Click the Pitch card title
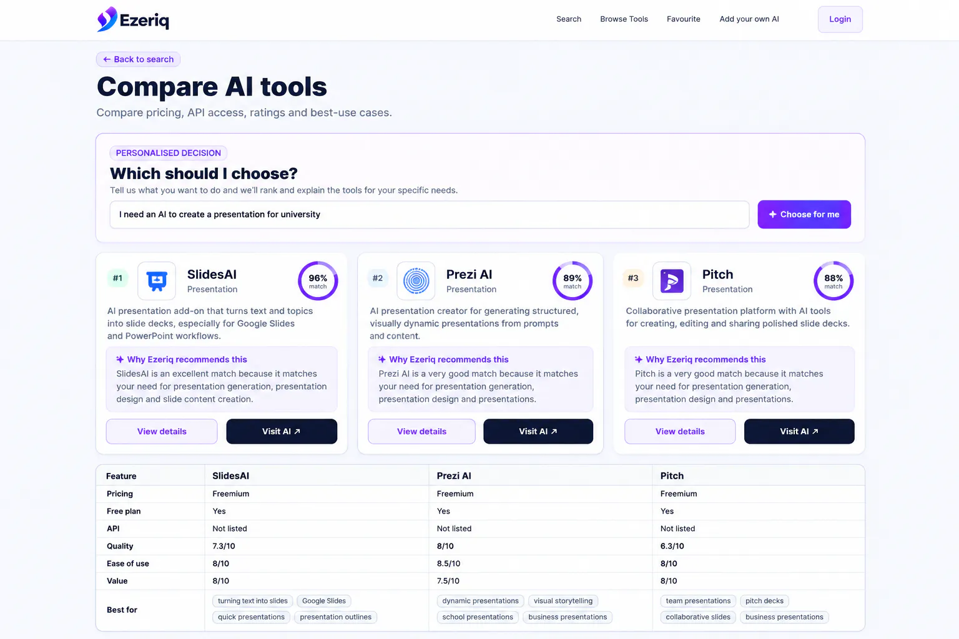959x639 pixels. click(x=718, y=275)
